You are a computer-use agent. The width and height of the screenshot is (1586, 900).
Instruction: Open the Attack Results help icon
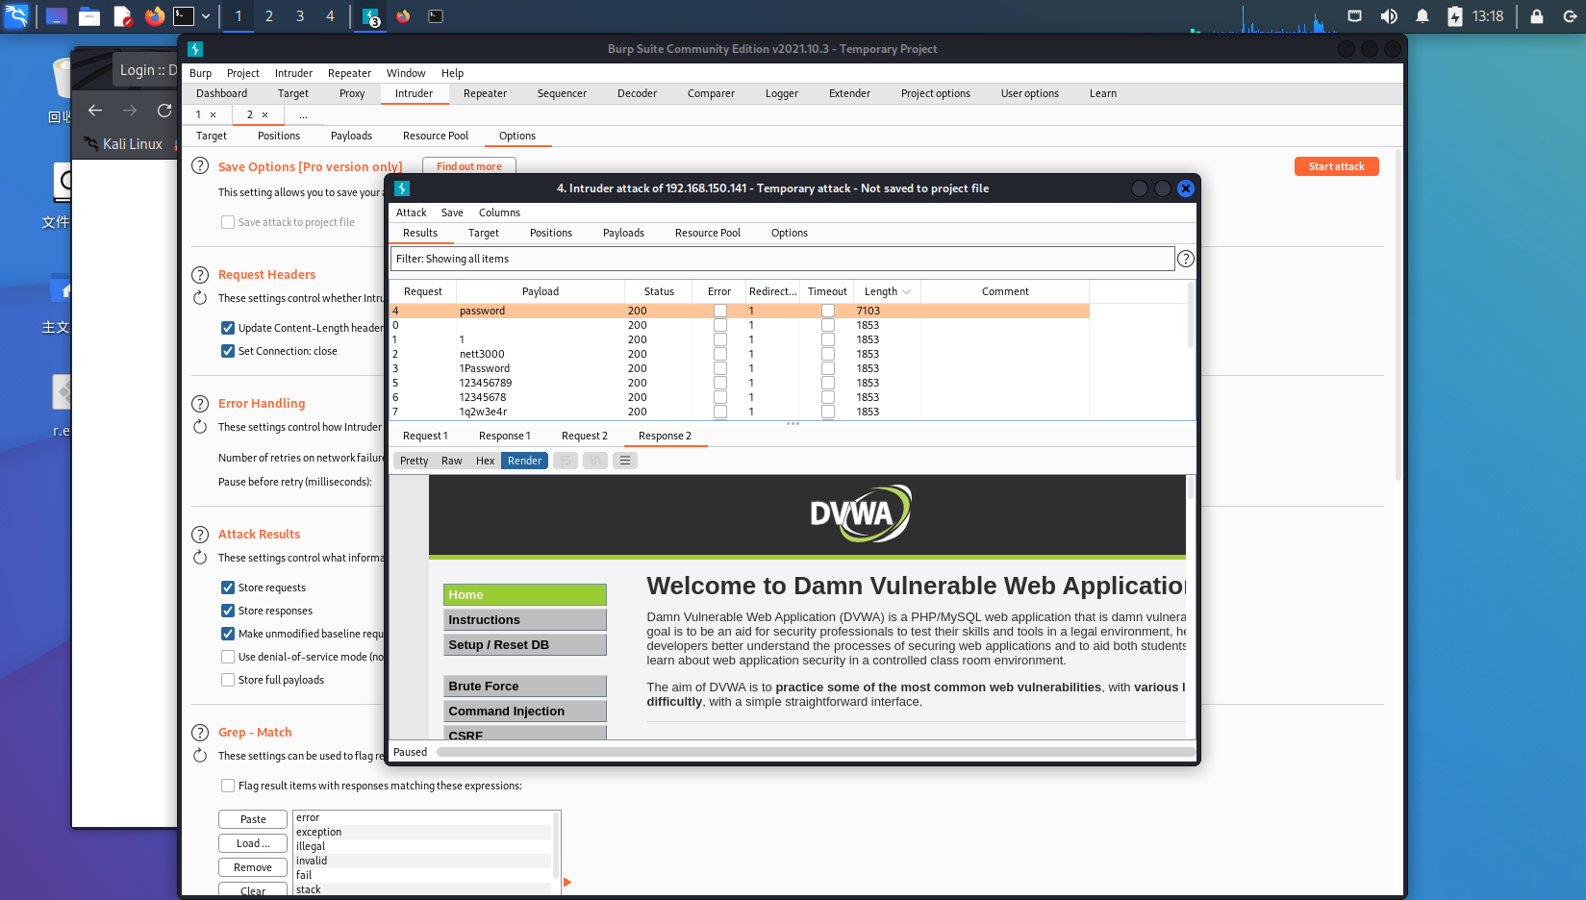[200, 535]
